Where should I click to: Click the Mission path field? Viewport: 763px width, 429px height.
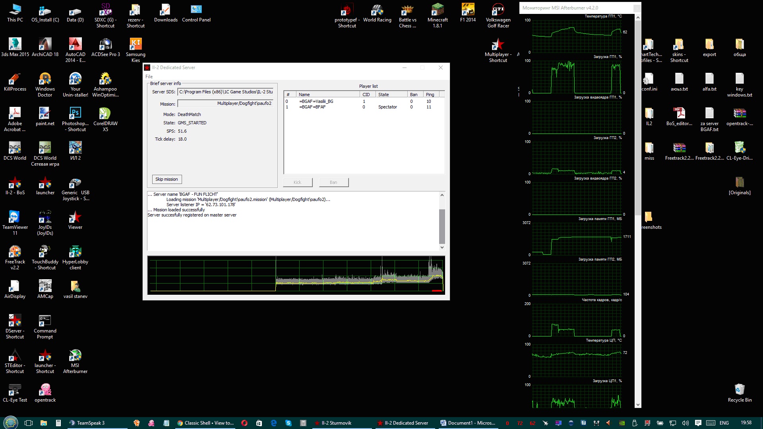point(226,104)
